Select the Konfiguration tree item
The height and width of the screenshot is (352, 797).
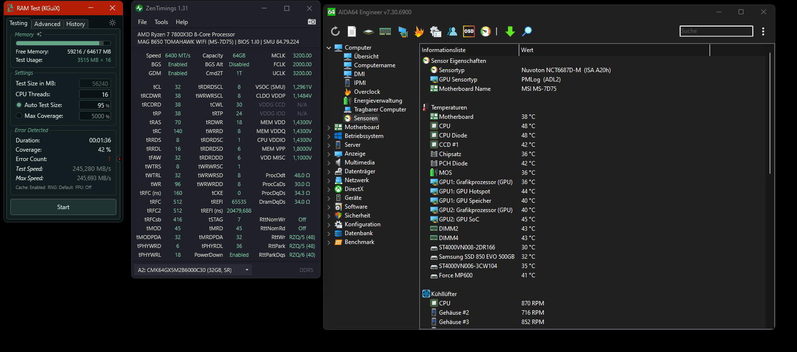[357, 224]
